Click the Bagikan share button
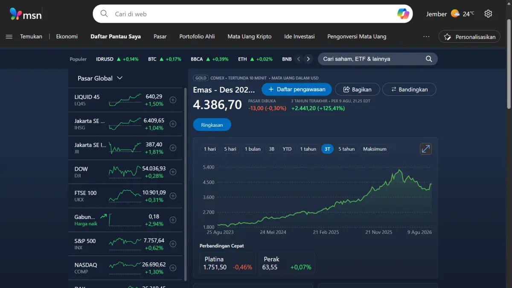 [x=357, y=90]
